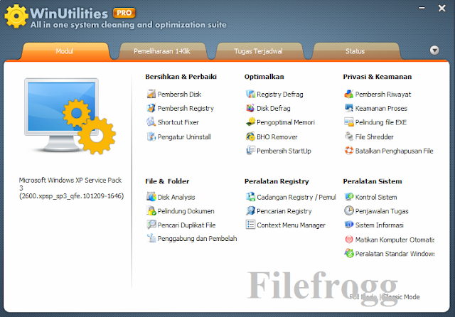
Task: Click the Penjawalan Tugas text
Action: tap(382, 211)
